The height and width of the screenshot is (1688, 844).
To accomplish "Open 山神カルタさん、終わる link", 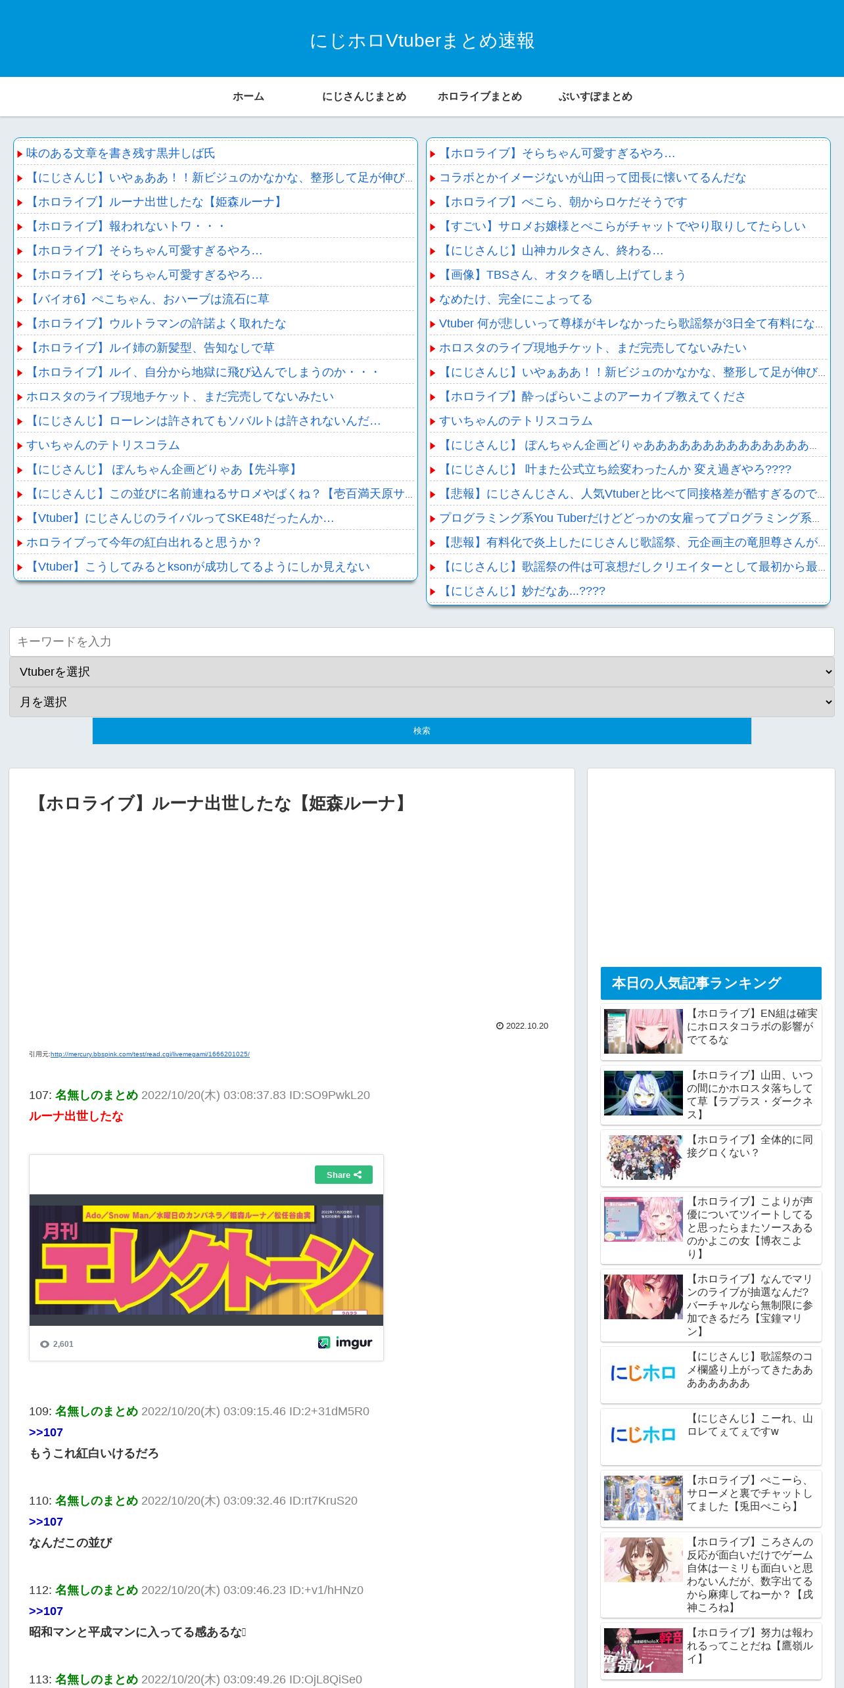I will (551, 250).
